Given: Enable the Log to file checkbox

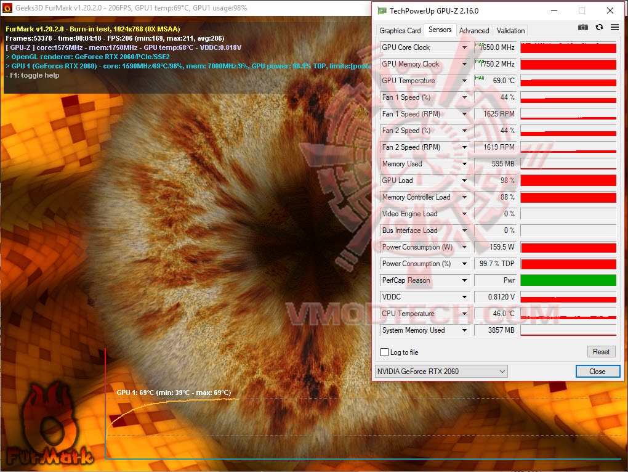Looking at the screenshot, I should 384,352.
